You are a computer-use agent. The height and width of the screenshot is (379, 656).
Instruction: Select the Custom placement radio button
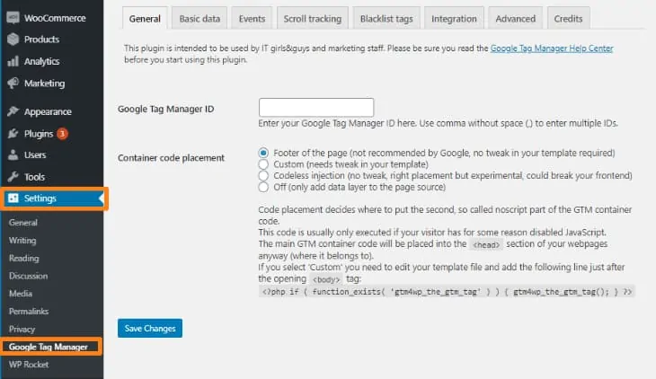pyautogui.click(x=263, y=164)
